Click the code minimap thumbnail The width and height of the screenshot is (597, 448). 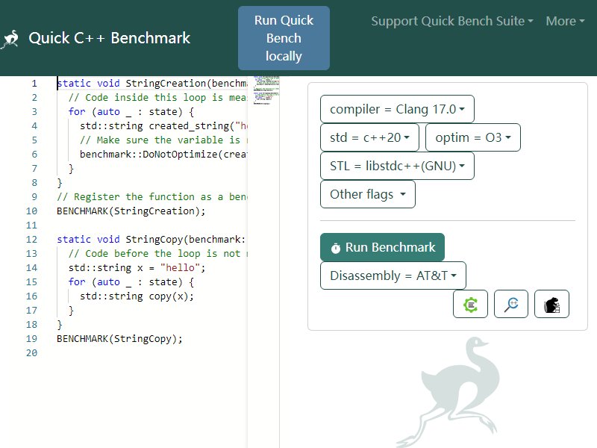[x=266, y=90]
